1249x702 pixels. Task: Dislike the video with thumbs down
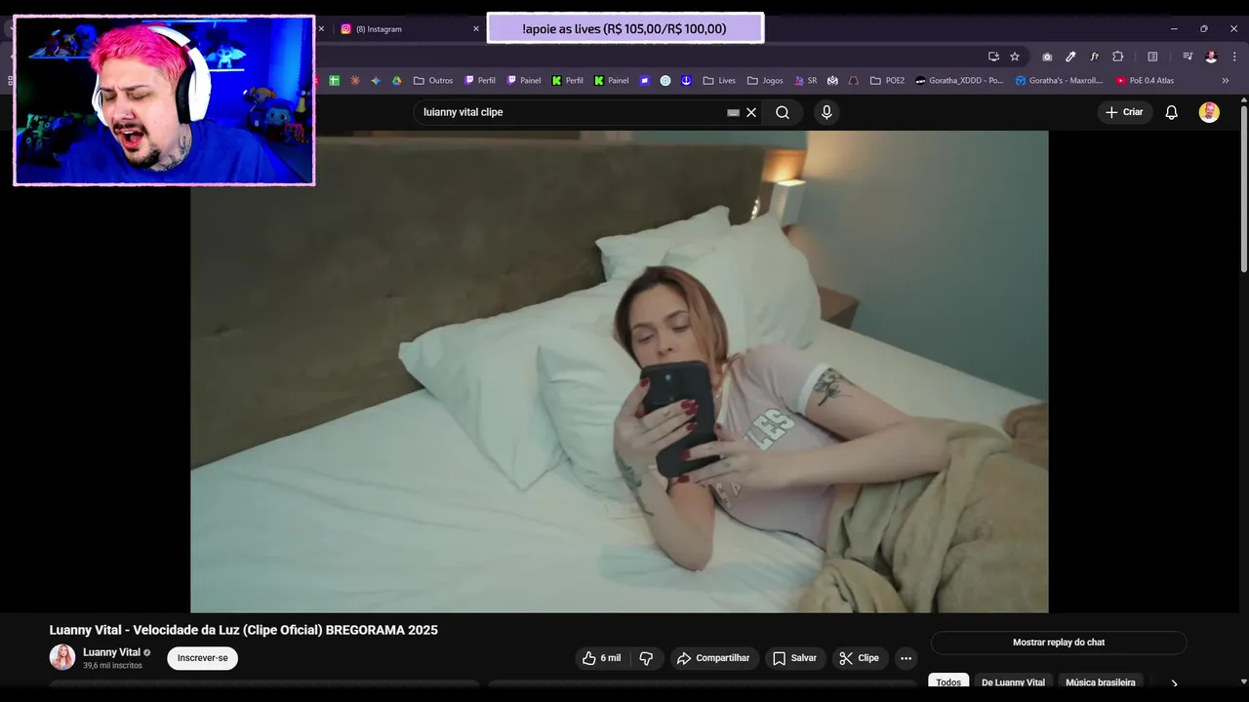tap(646, 658)
